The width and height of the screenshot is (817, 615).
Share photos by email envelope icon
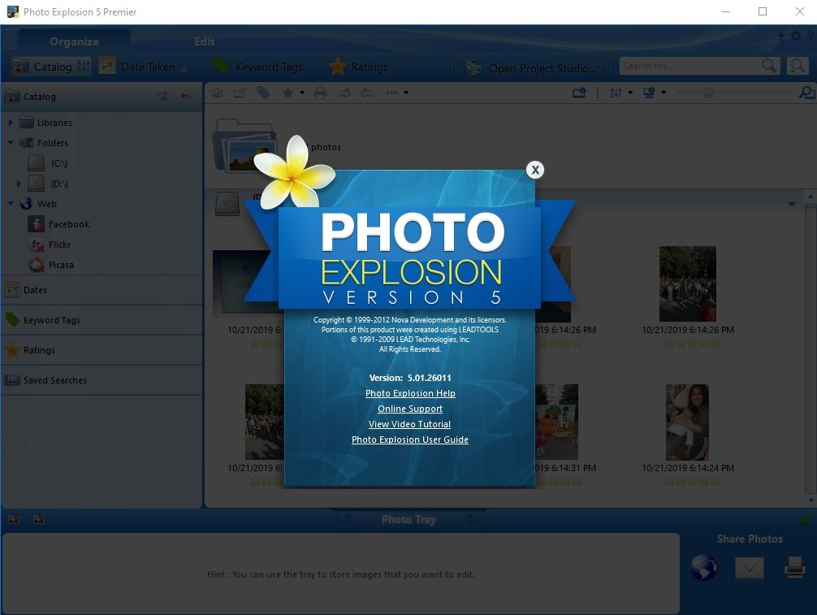(x=750, y=568)
